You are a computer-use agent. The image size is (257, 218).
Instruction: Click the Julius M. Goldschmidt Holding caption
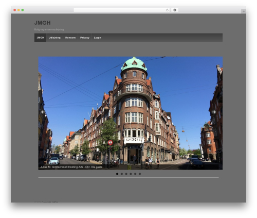(71, 167)
